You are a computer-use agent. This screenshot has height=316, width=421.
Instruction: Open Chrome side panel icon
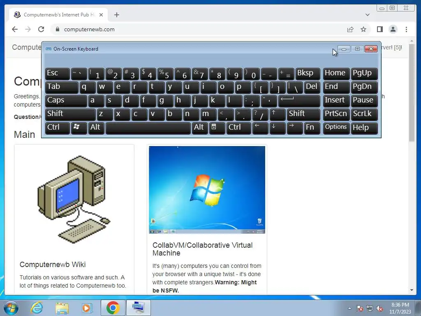pyautogui.click(x=379, y=29)
